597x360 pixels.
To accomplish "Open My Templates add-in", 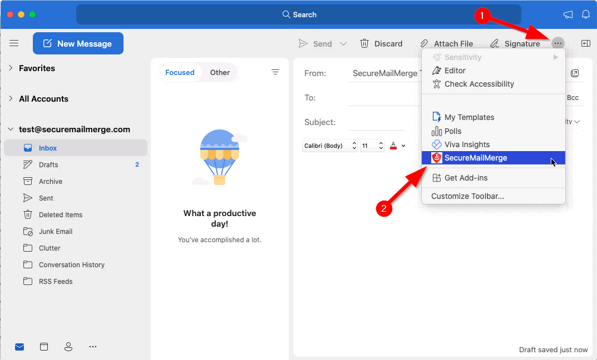I will coord(468,117).
